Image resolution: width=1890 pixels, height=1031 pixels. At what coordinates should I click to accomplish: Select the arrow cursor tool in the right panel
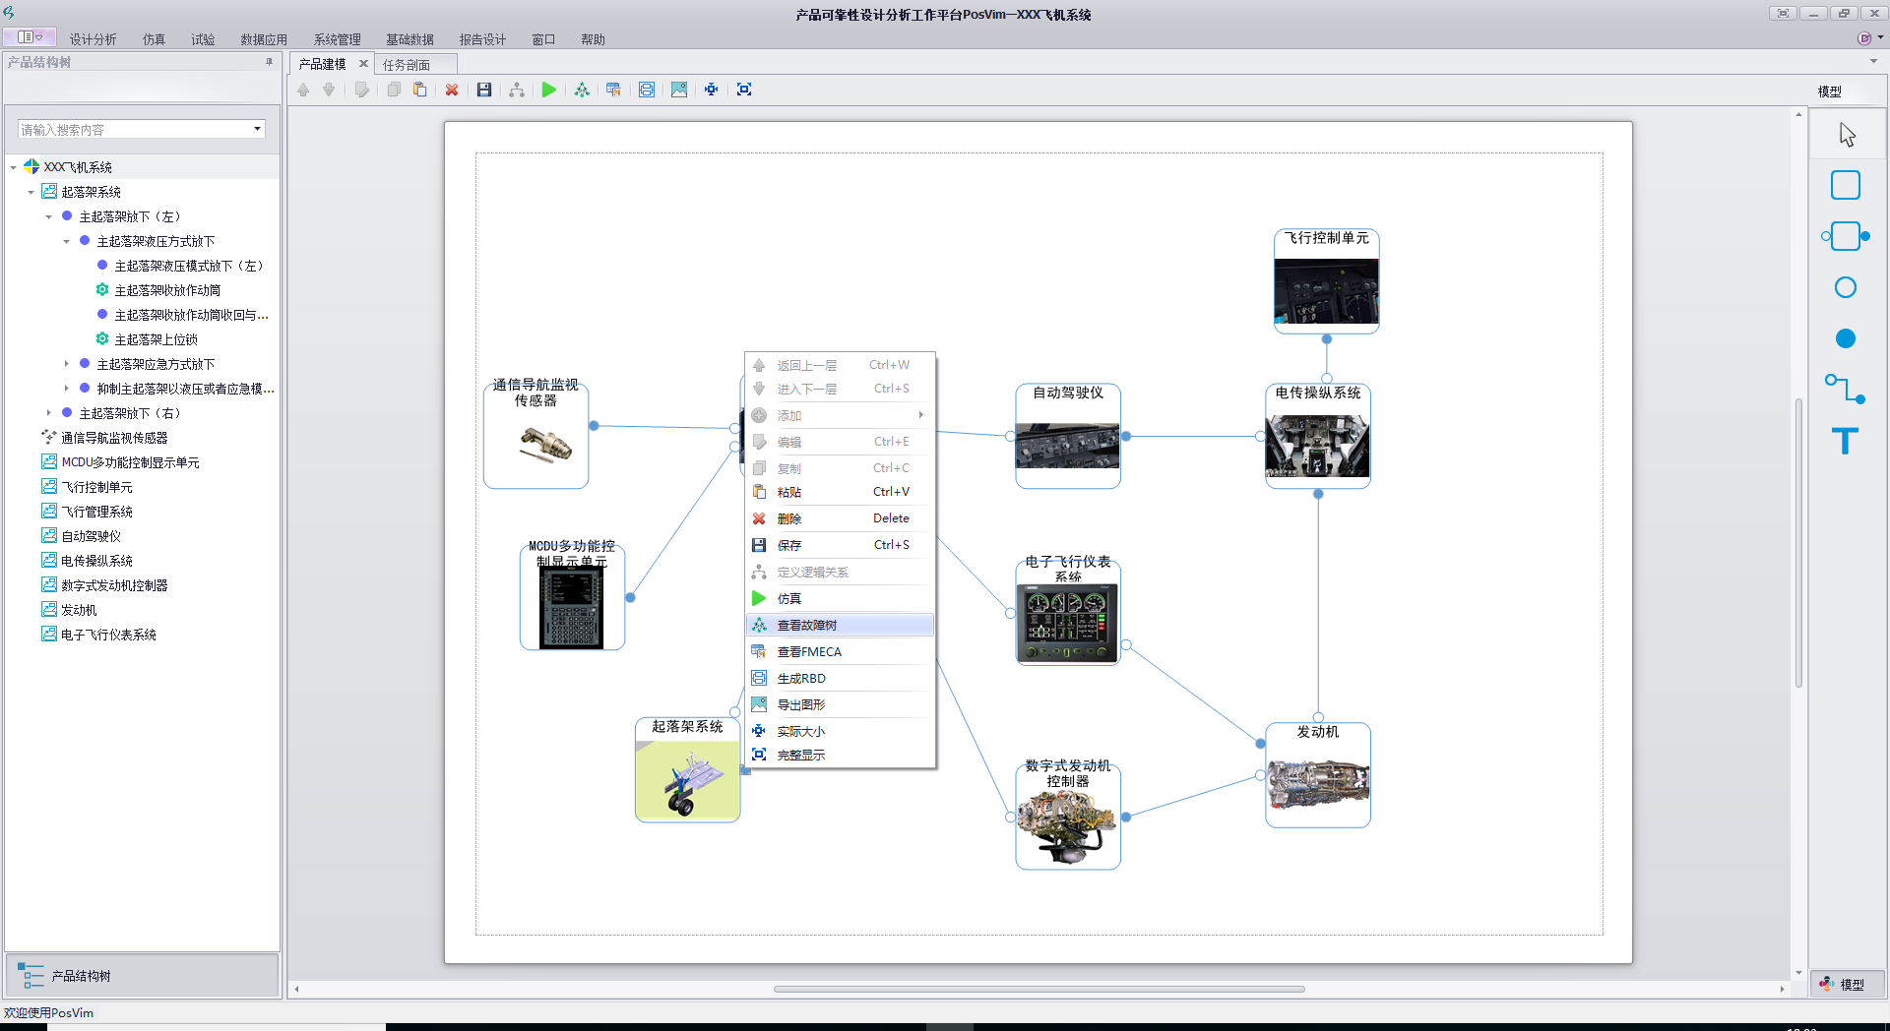1846,133
